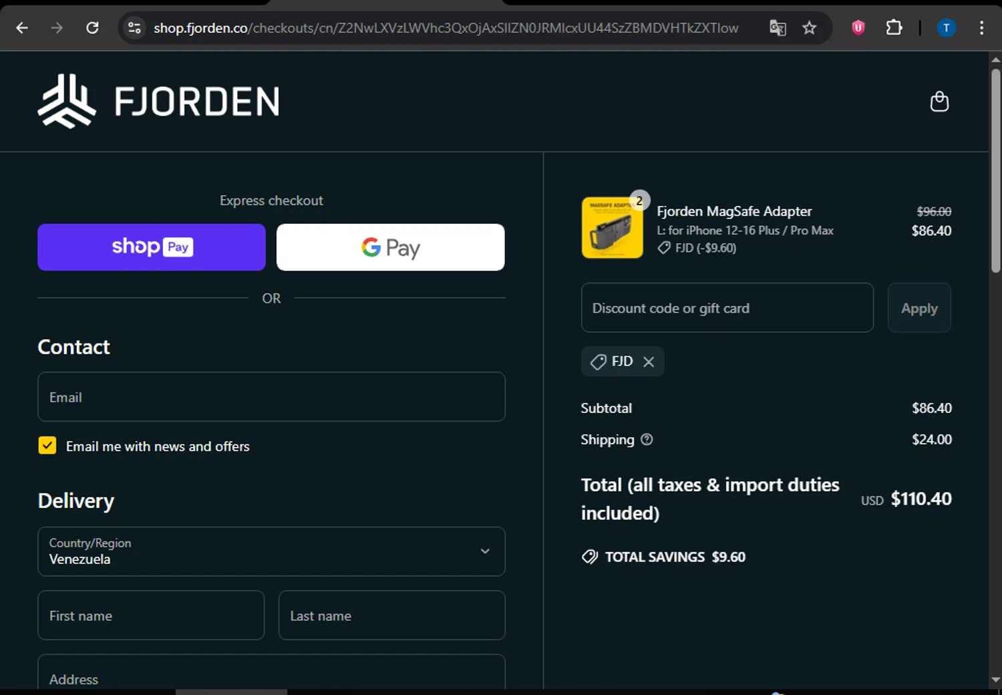Screen dimensions: 1002x695
Task: Click the shipping help question mark icon
Action: tap(647, 439)
